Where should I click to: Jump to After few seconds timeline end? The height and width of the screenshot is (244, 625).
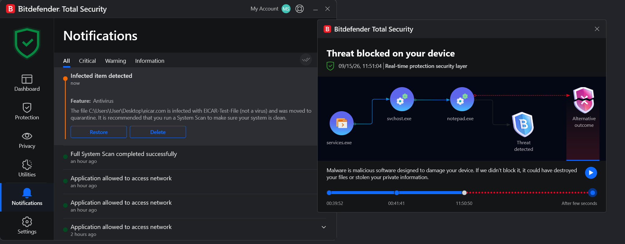pos(593,193)
